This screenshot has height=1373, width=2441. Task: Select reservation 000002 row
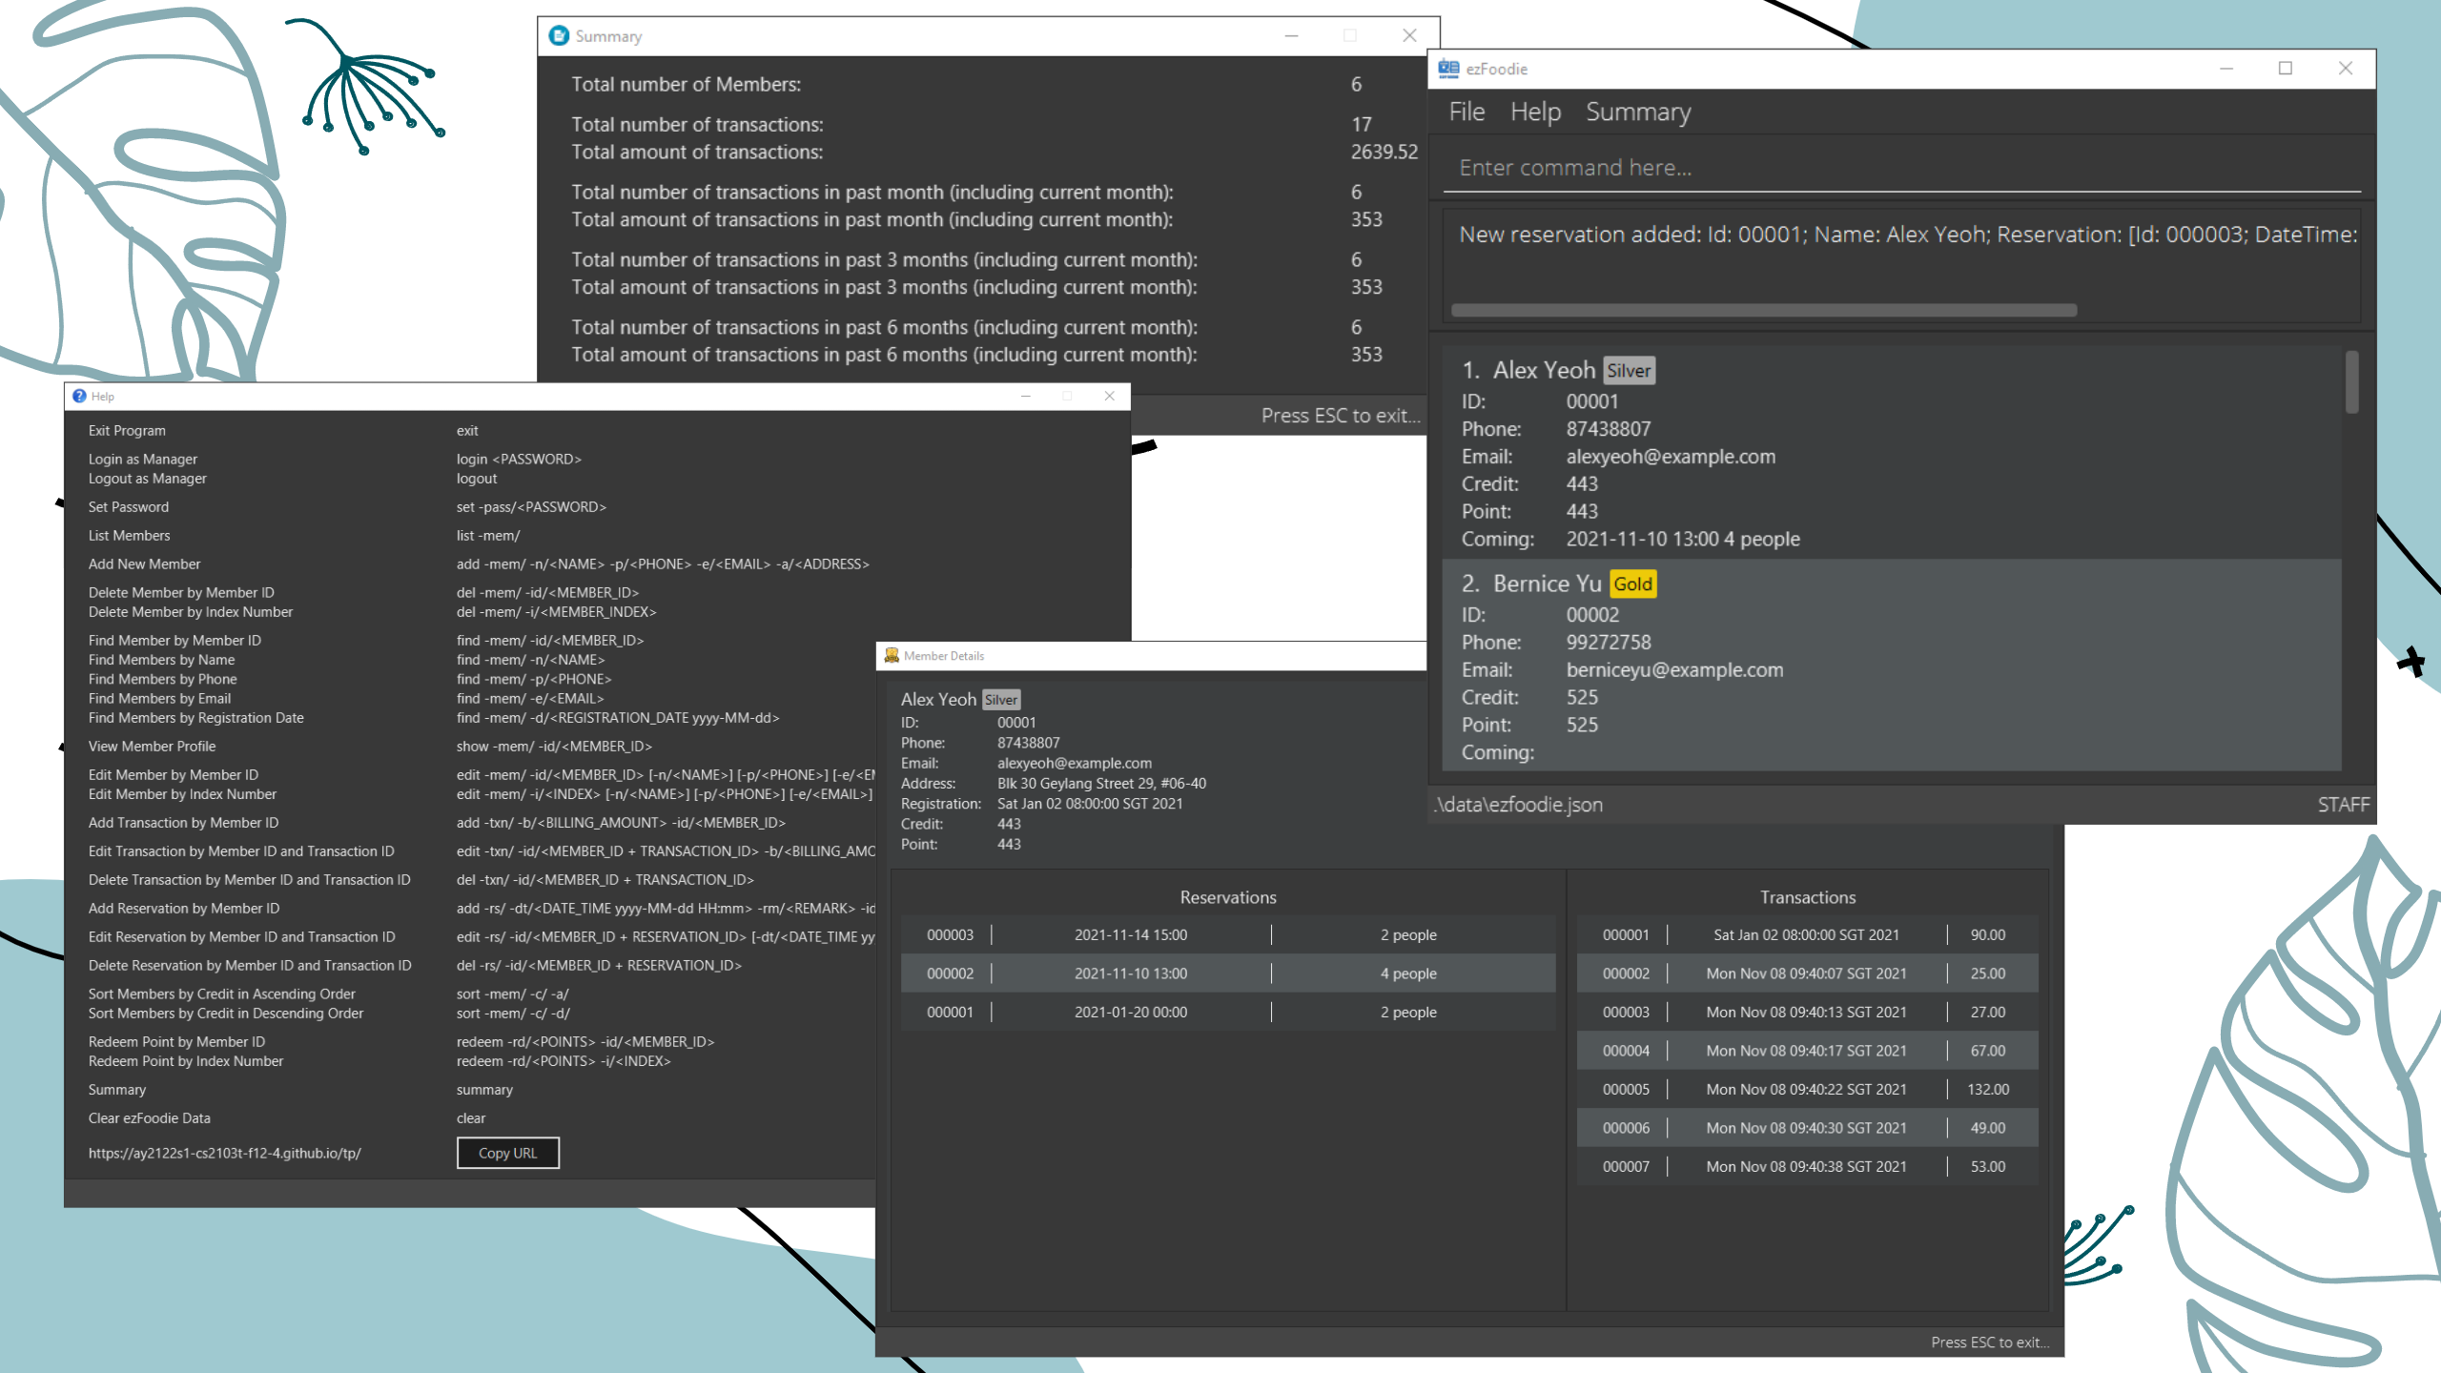pyautogui.click(x=1227, y=973)
